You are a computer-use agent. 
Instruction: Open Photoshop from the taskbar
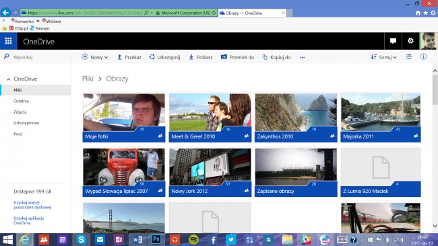click(156, 239)
